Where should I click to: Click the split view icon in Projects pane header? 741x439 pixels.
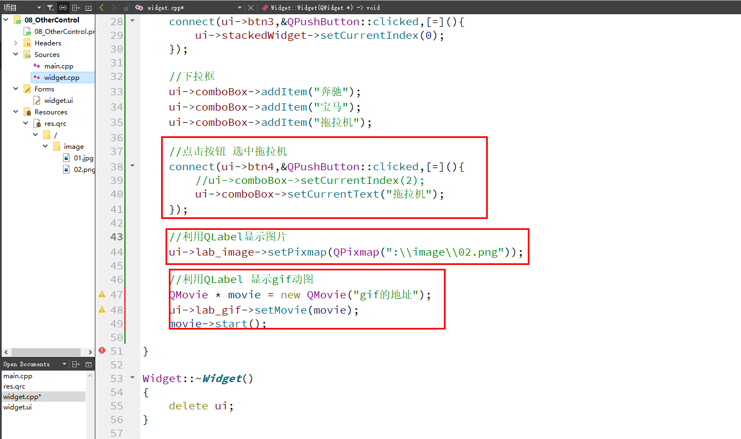77,8
